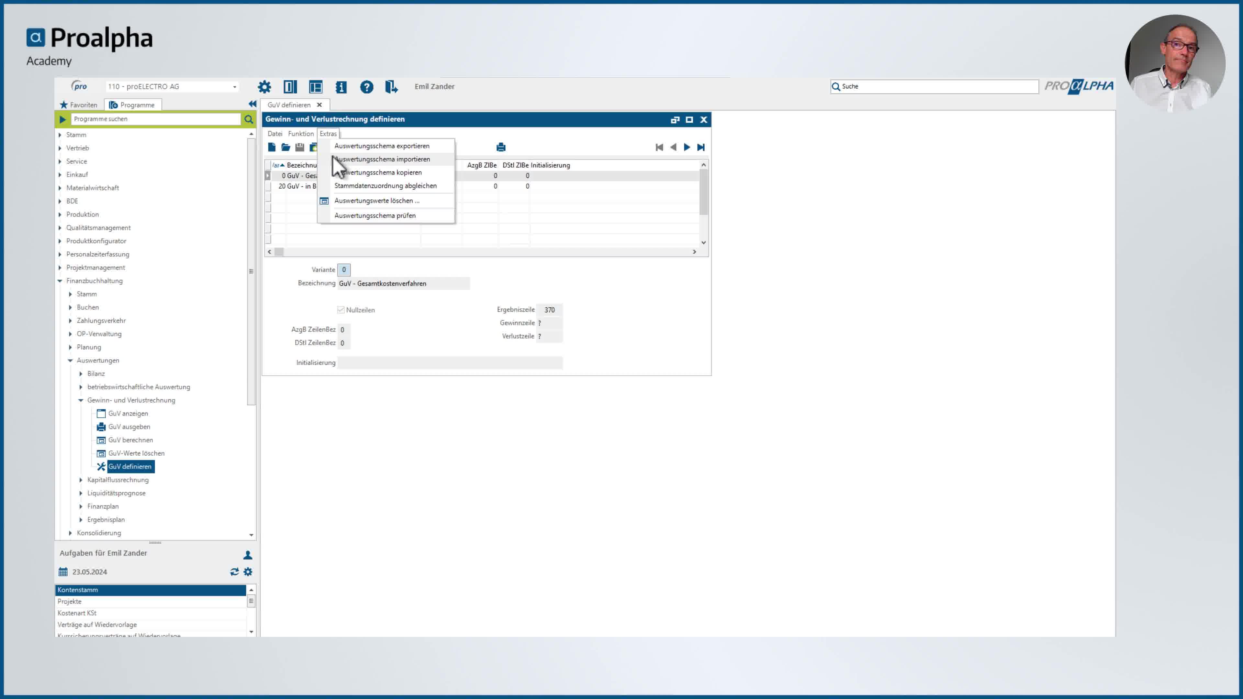Open GuV anzeigen program
The width and height of the screenshot is (1243, 699).
pos(128,414)
